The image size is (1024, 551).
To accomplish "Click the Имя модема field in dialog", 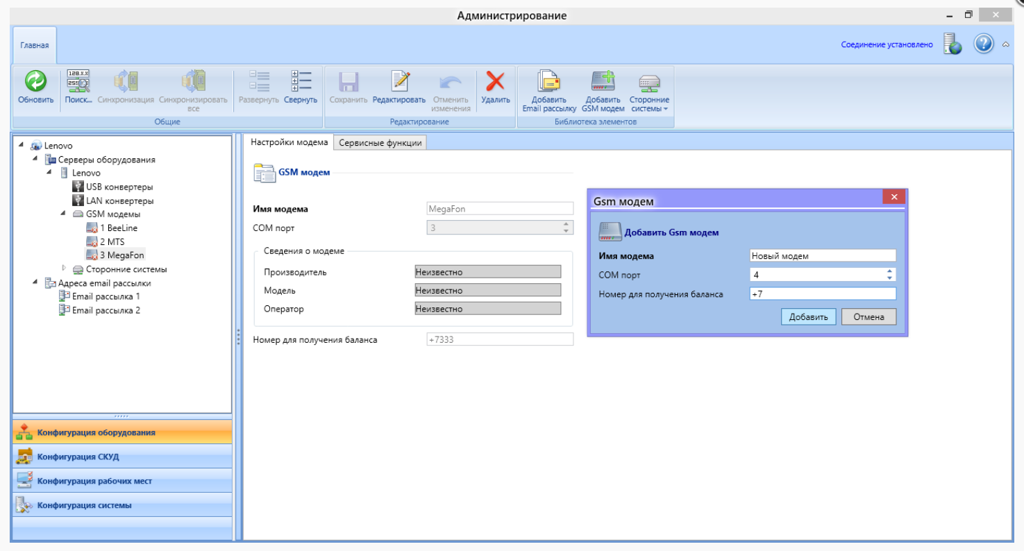I will tap(822, 255).
